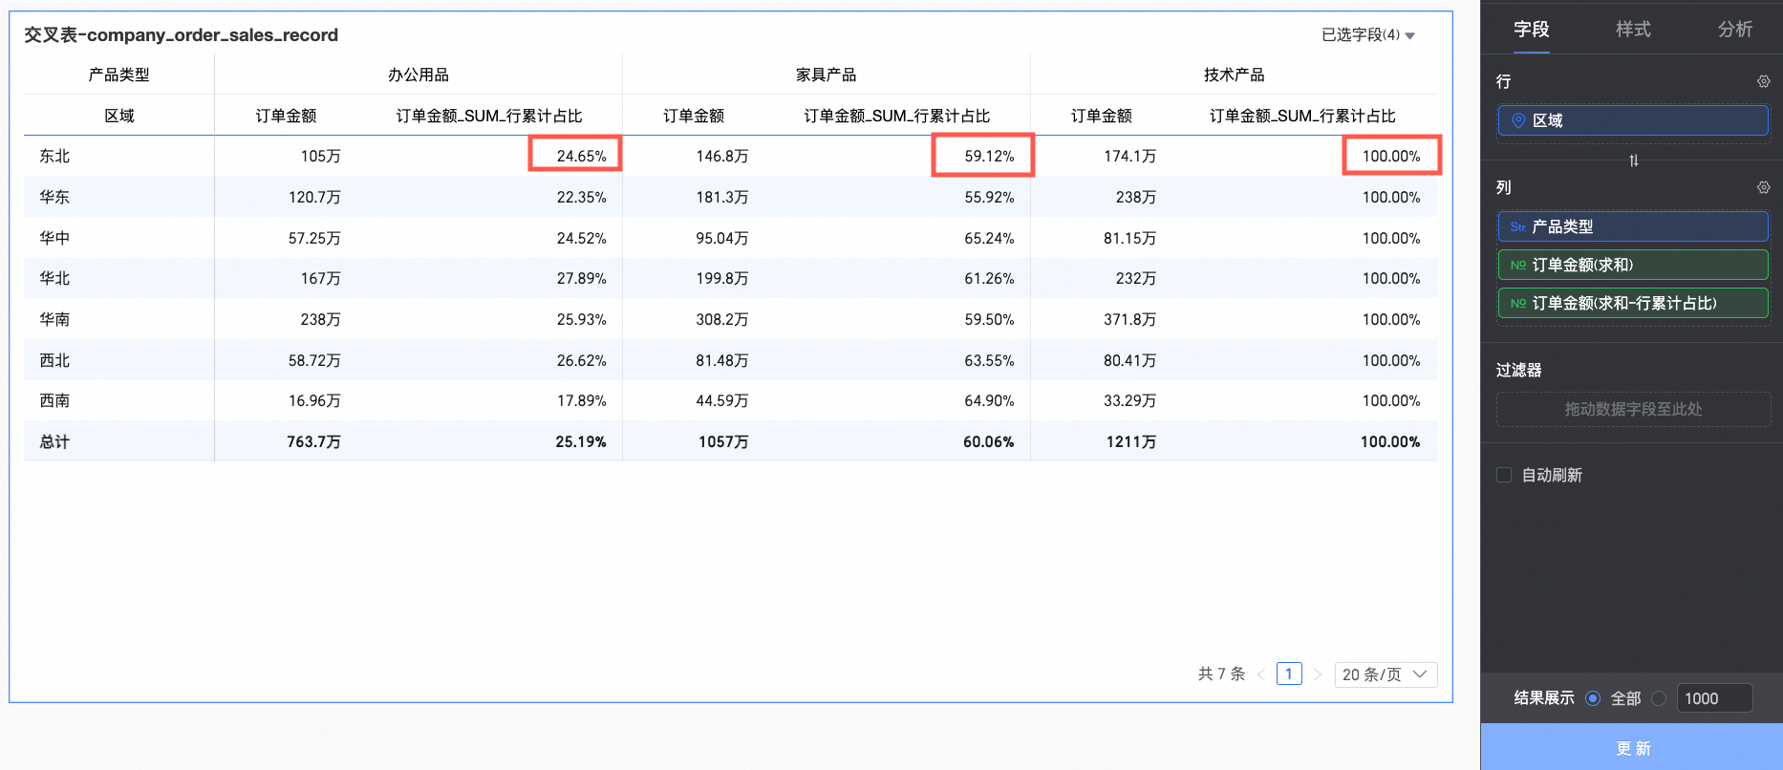Screen dimensions: 1783x770
Task: Switch to the 分析 tab
Action: pyautogui.click(x=1735, y=30)
